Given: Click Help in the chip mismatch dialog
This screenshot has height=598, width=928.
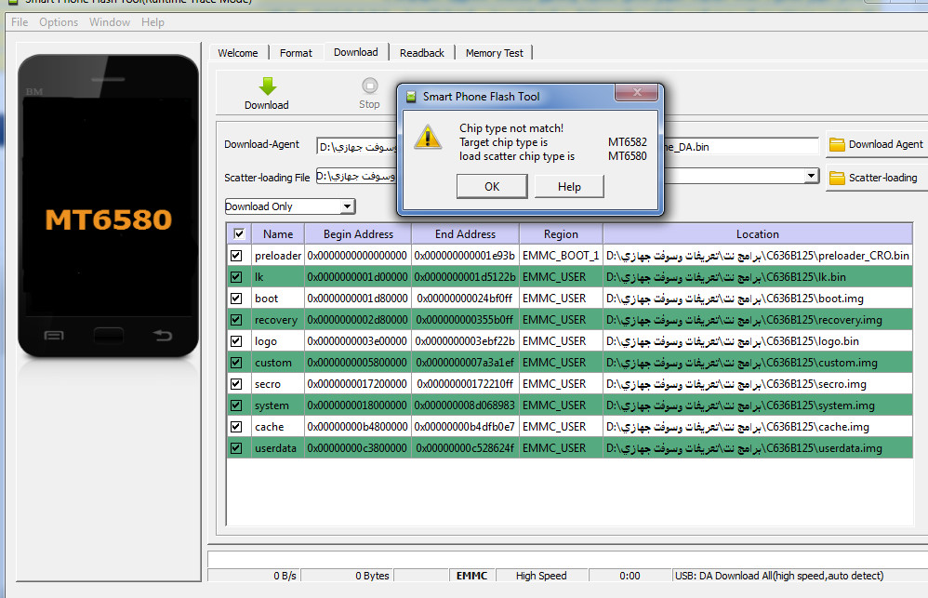Looking at the screenshot, I should coord(569,187).
